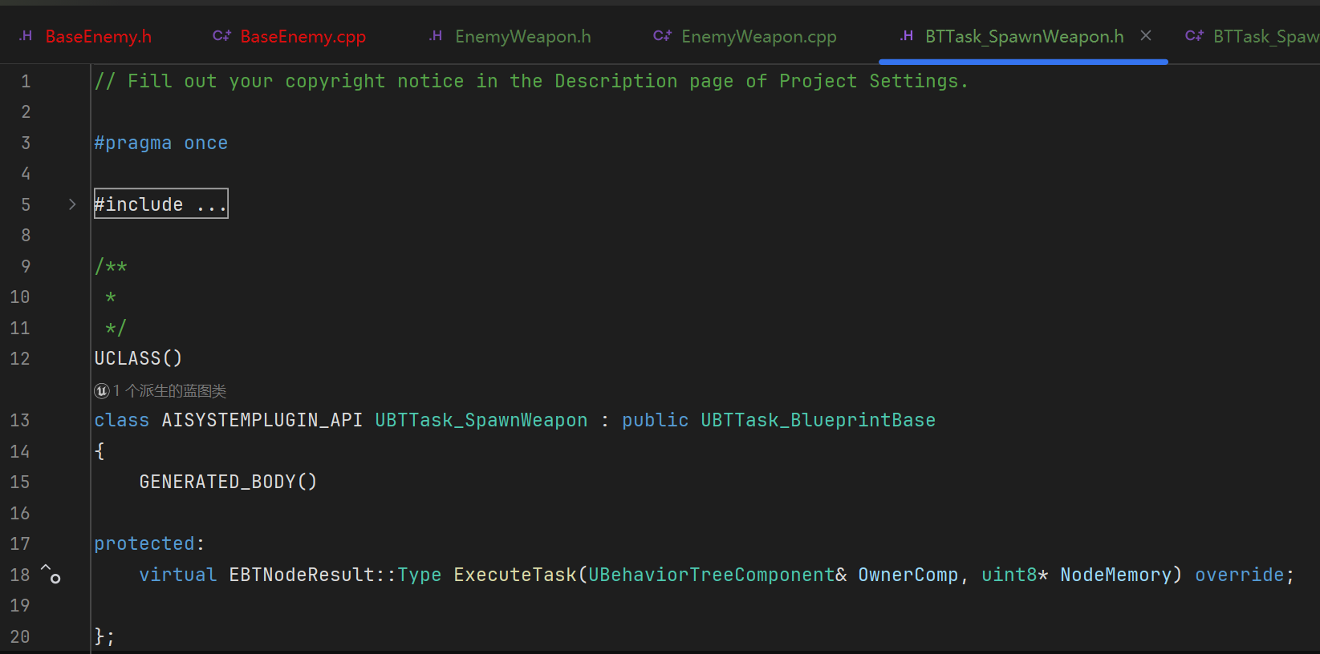Click the UBTTask_SpawnWeapon class name
The height and width of the screenshot is (654, 1320).
(481, 420)
